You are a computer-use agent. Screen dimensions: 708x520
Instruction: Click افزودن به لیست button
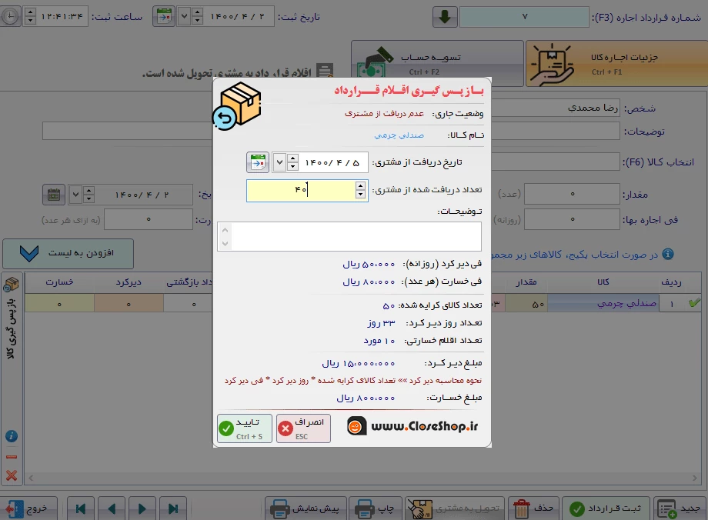tap(68, 254)
